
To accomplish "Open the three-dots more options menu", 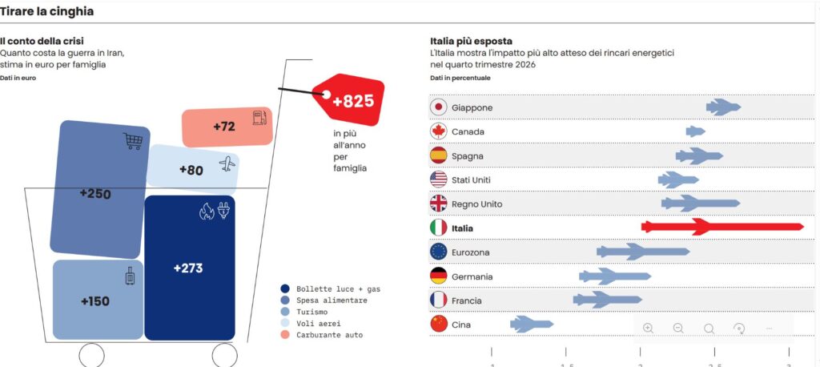I will click(770, 328).
